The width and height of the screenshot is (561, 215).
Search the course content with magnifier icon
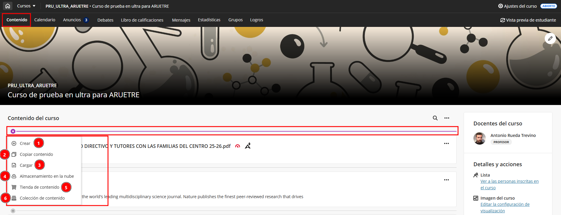435,118
